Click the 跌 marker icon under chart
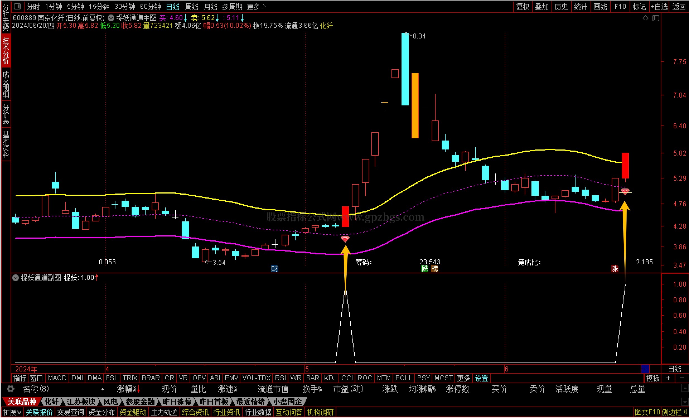This screenshot has width=689, height=418. (x=424, y=269)
